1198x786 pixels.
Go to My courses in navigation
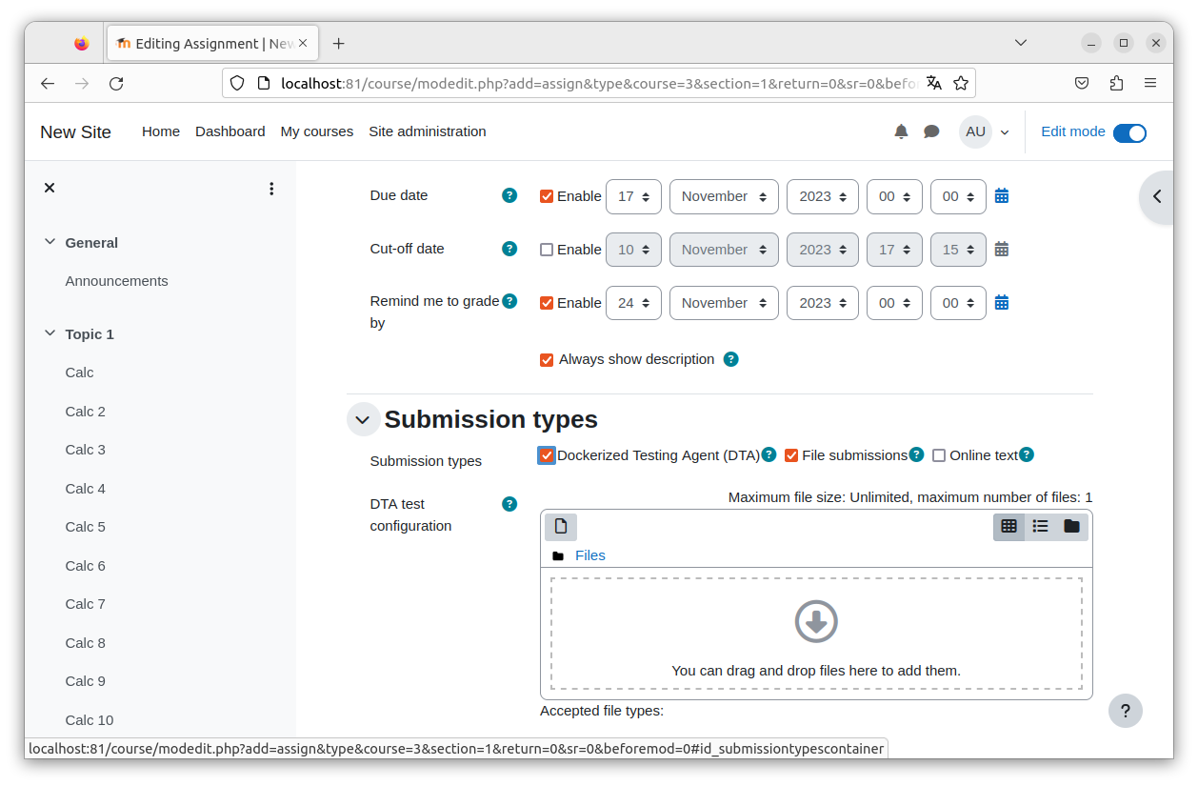pos(317,131)
